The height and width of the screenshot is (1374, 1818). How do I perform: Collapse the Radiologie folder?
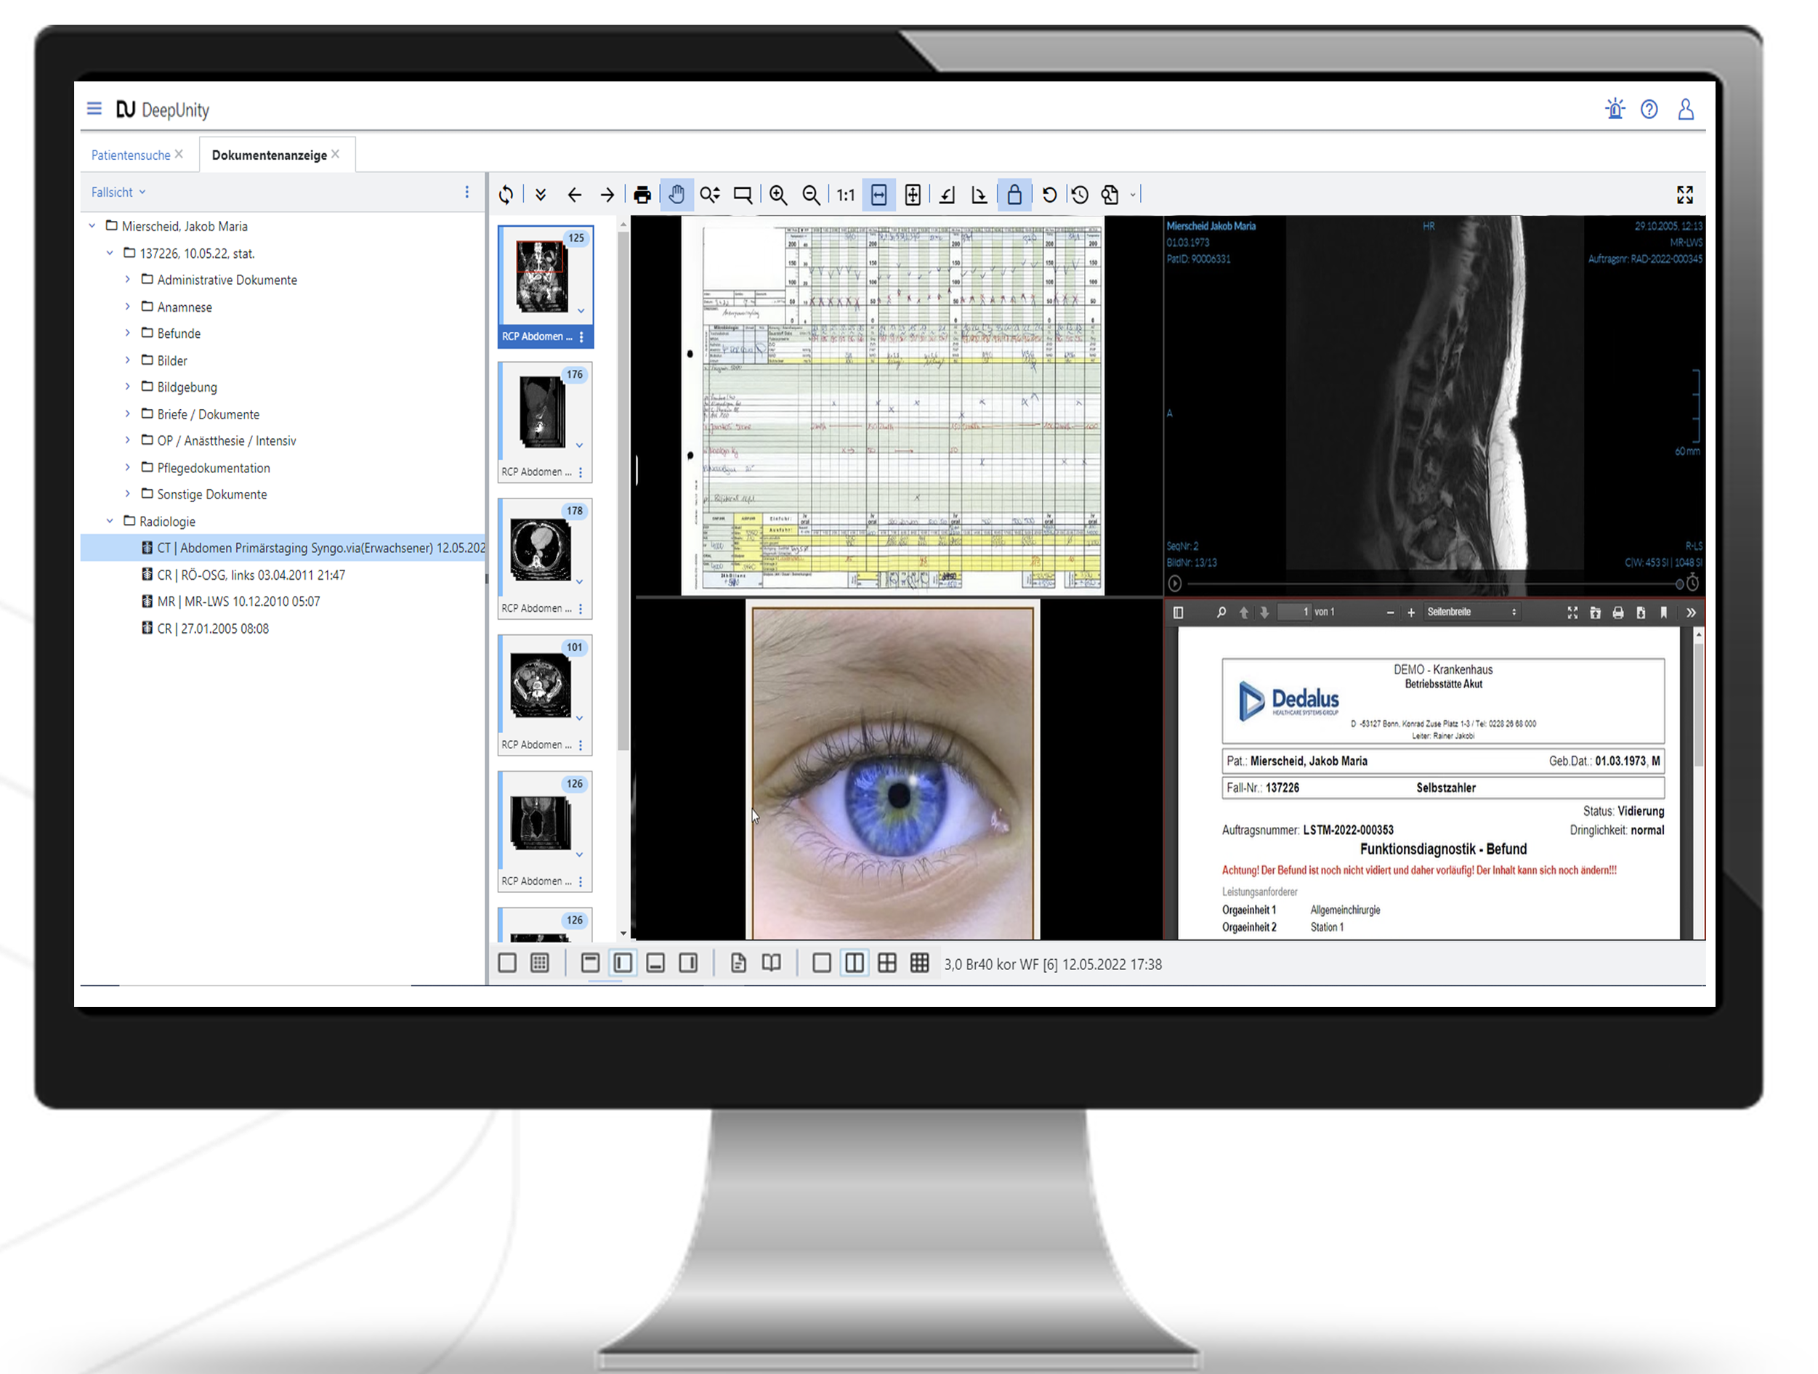click(x=110, y=521)
